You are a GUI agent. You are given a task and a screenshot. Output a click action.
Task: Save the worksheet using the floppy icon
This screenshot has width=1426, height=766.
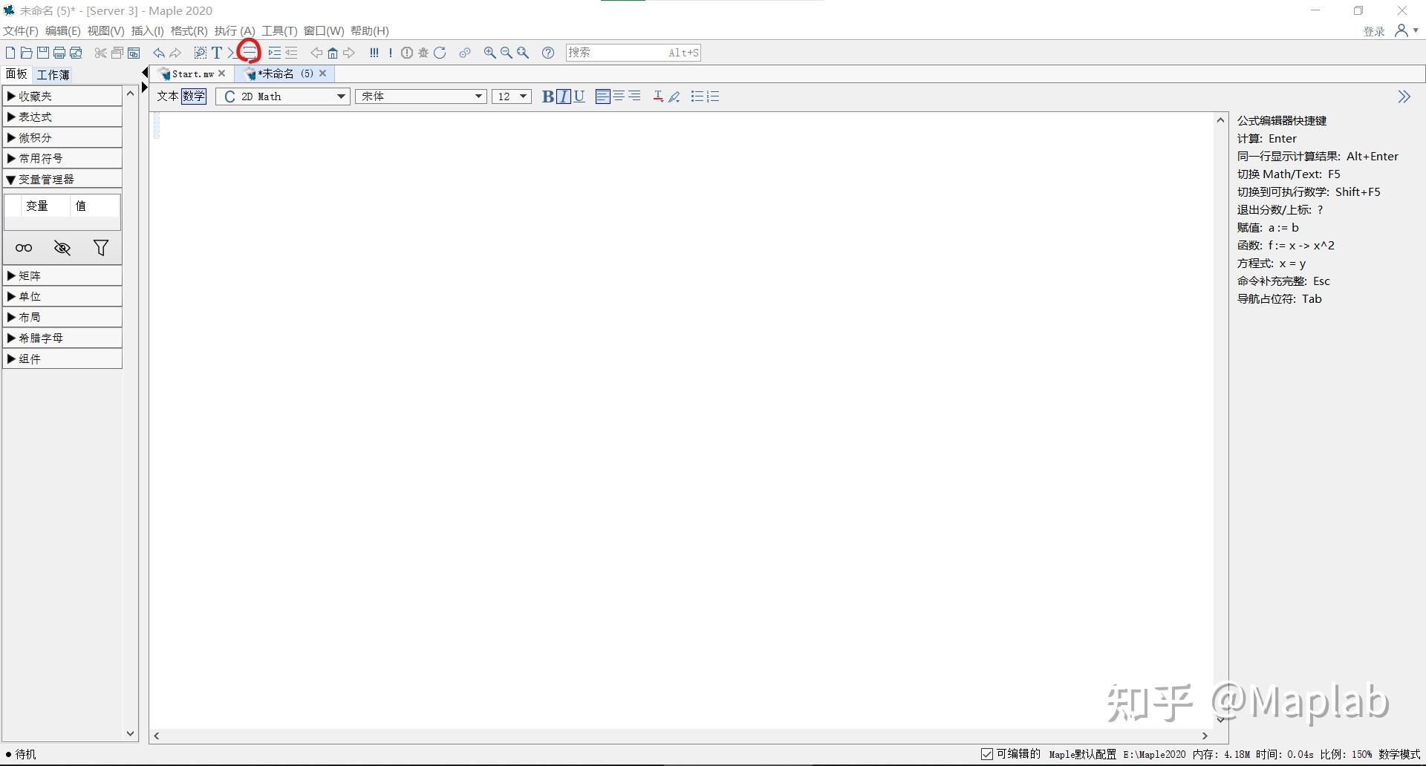tap(43, 53)
